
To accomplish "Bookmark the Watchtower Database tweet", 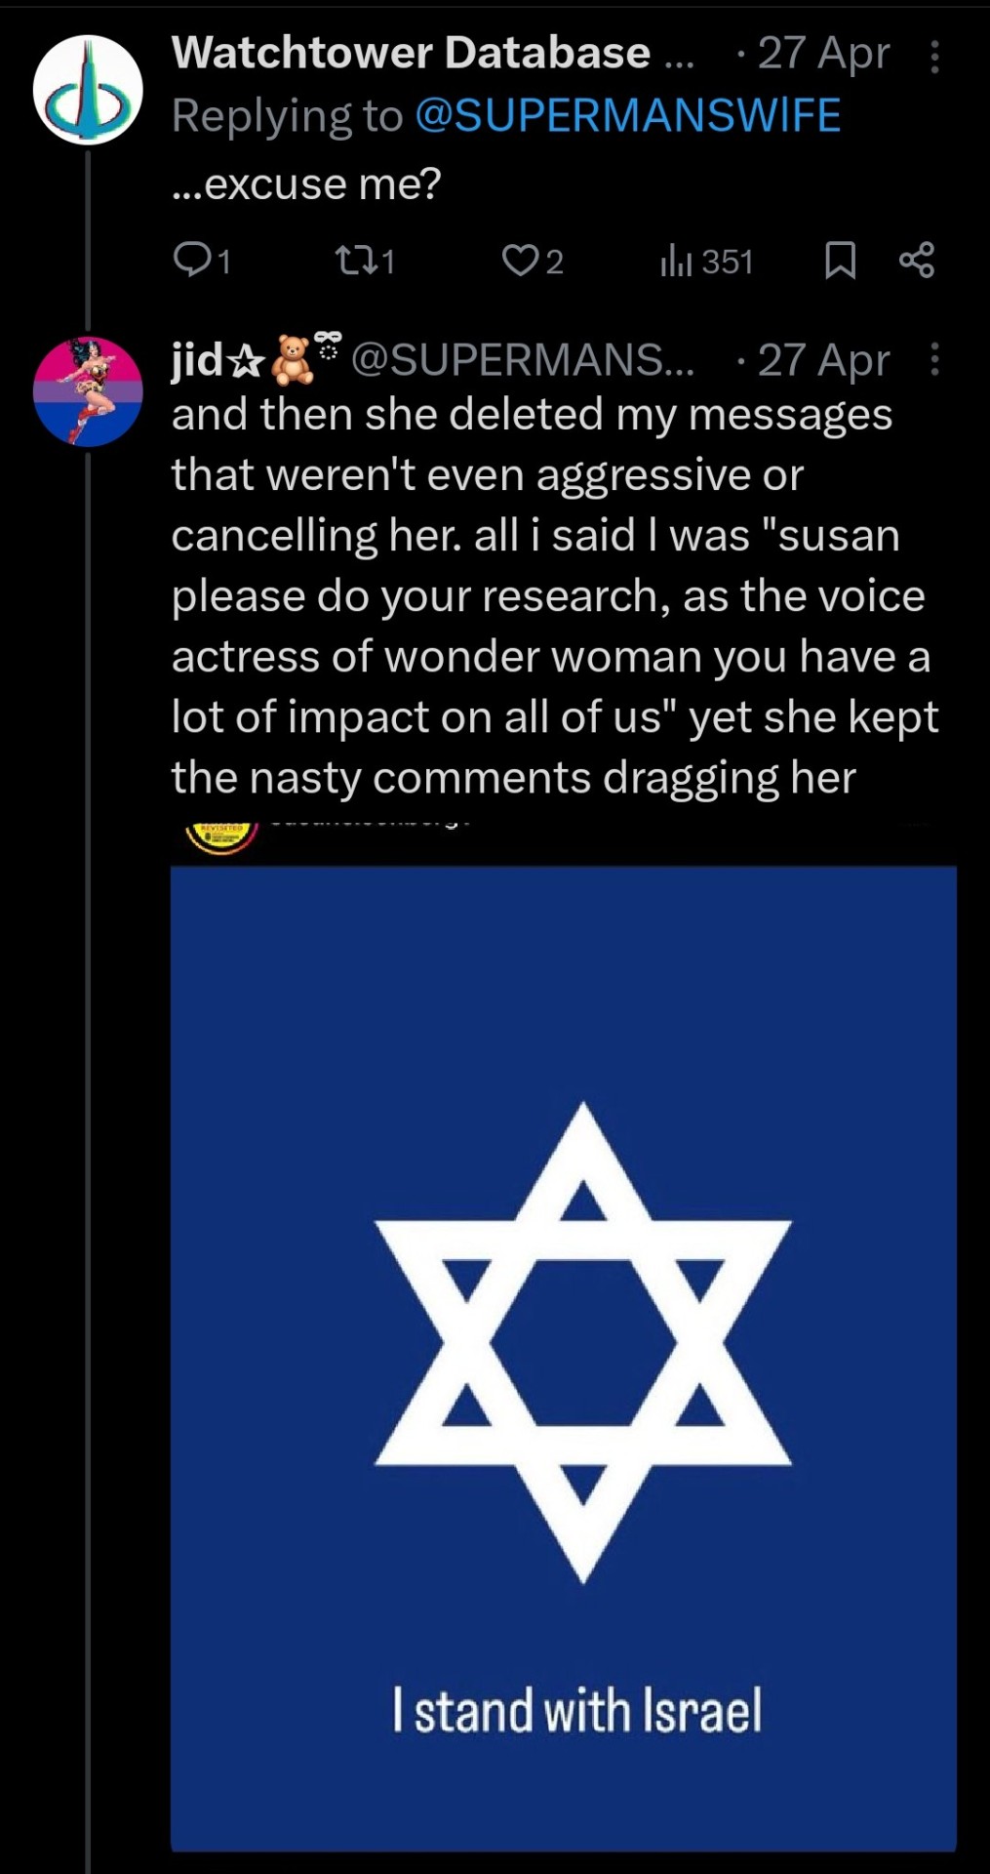I will coord(840,260).
